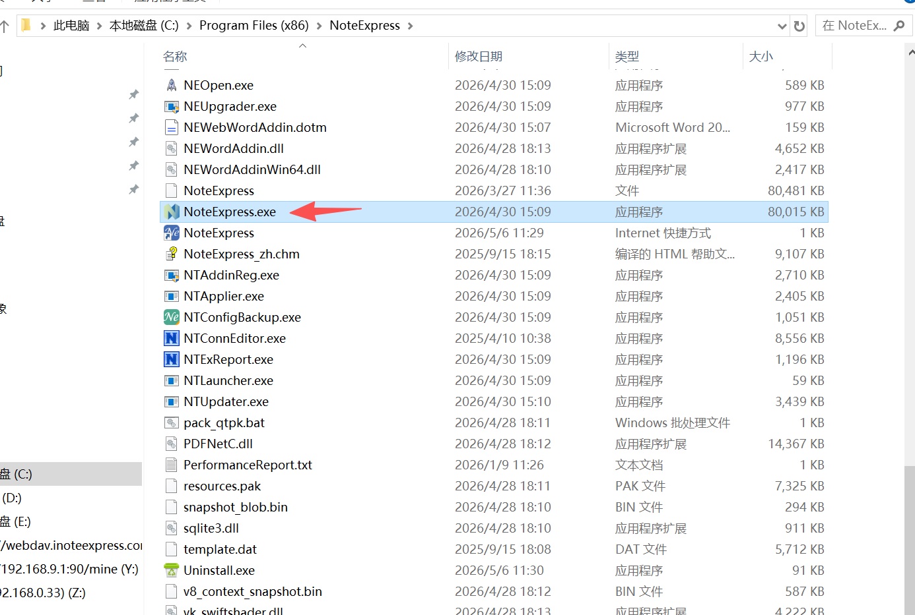Screen dimensions: 915x615
Task: Click the v8_context_snapshot.bin file icon
Action: (172, 591)
